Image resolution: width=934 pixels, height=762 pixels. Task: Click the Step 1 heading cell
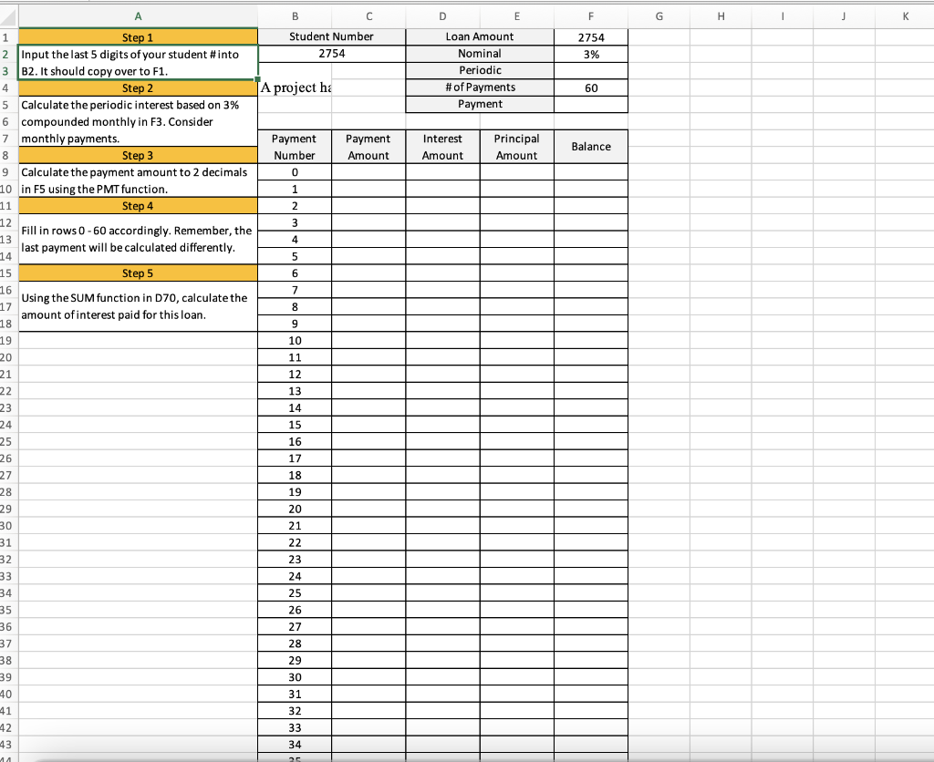coord(139,36)
